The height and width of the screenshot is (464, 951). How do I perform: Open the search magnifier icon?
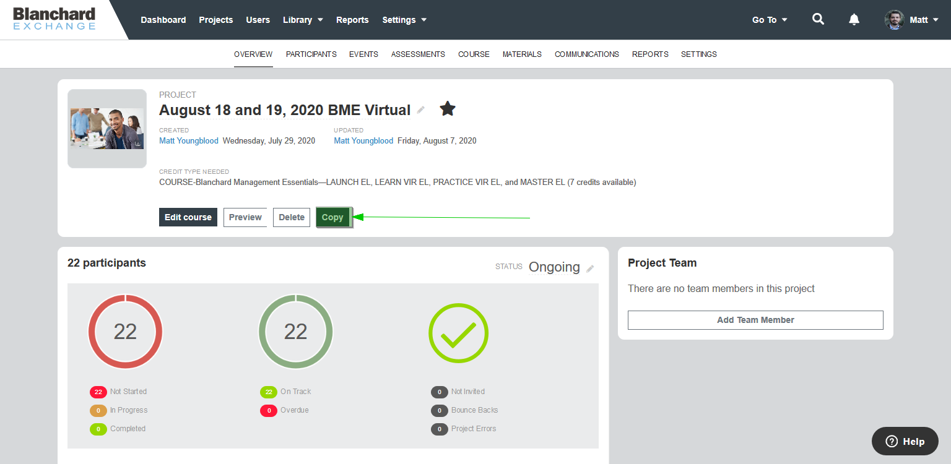pos(818,19)
